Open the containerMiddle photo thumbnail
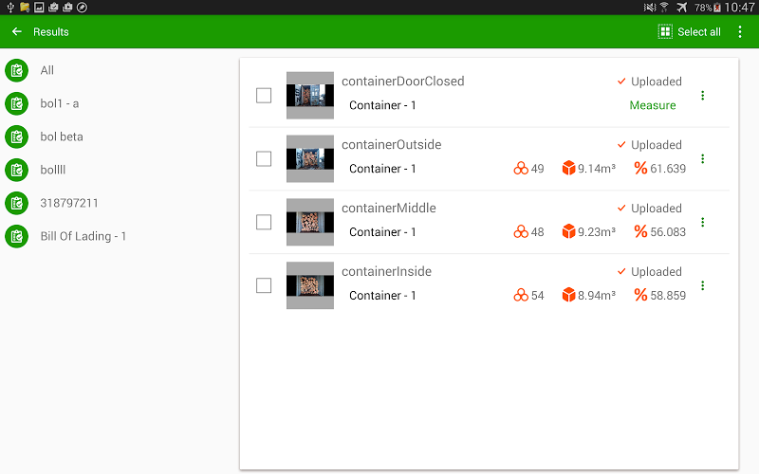Screen dimensions: 759x474 pos(310,222)
